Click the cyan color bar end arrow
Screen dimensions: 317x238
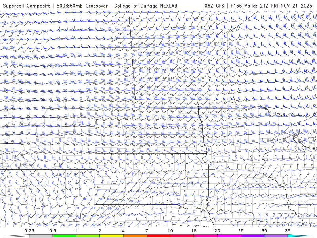[x=300, y=236]
